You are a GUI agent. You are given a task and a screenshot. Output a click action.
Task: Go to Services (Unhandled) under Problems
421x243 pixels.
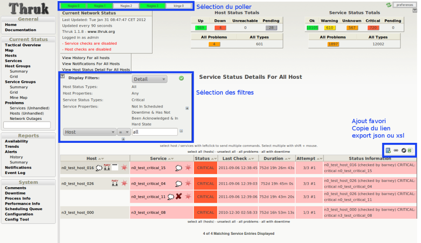tap(25, 108)
